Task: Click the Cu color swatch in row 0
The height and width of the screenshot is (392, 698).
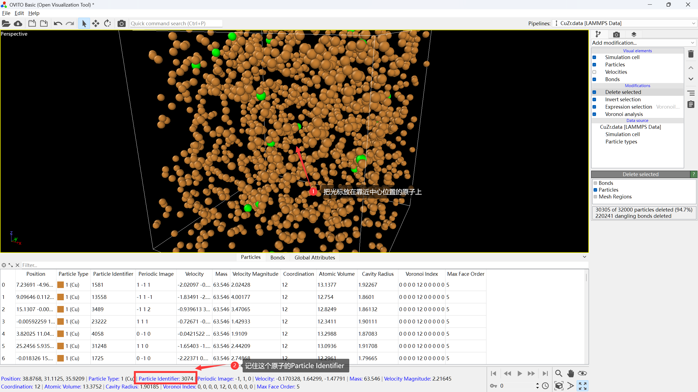Action: point(61,285)
